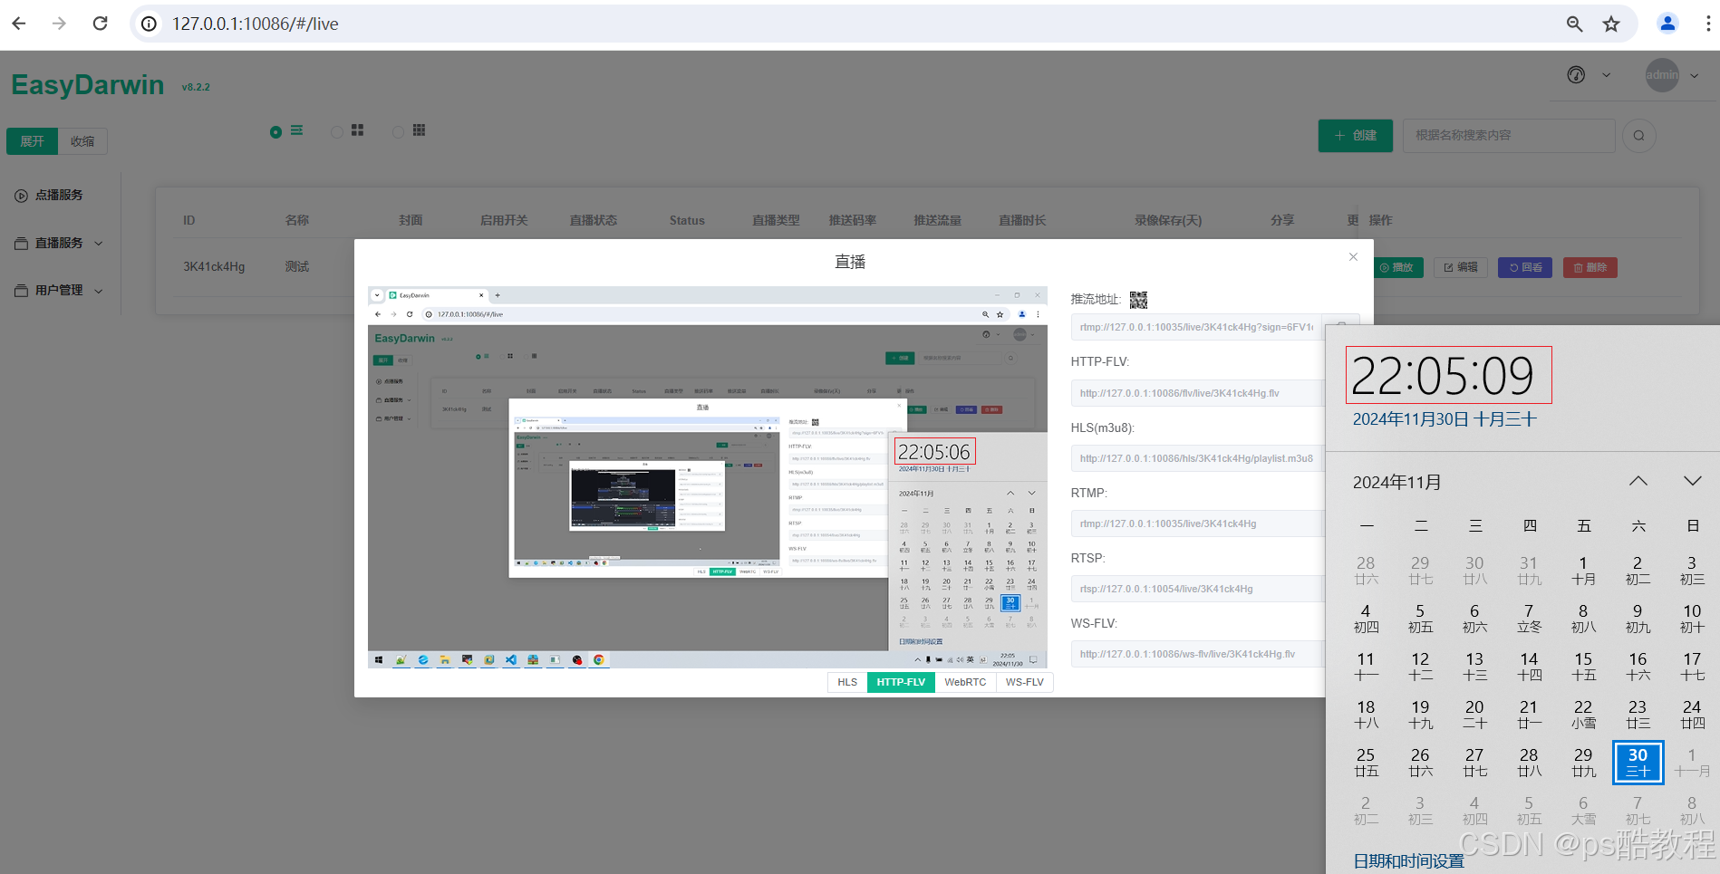Click the date 2024年11月30日 十月三十
This screenshot has height=874, width=1720.
coord(1445,419)
